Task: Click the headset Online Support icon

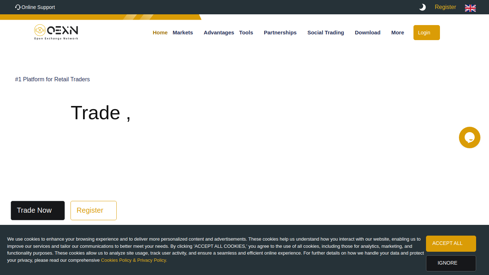Action: coord(18,7)
